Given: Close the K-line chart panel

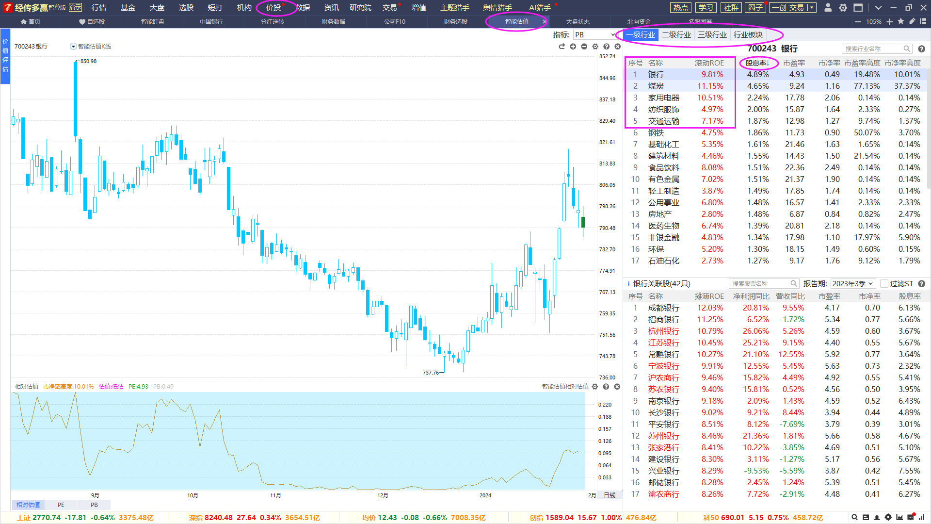Looking at the screenshot, I should (x=617, y=47).
